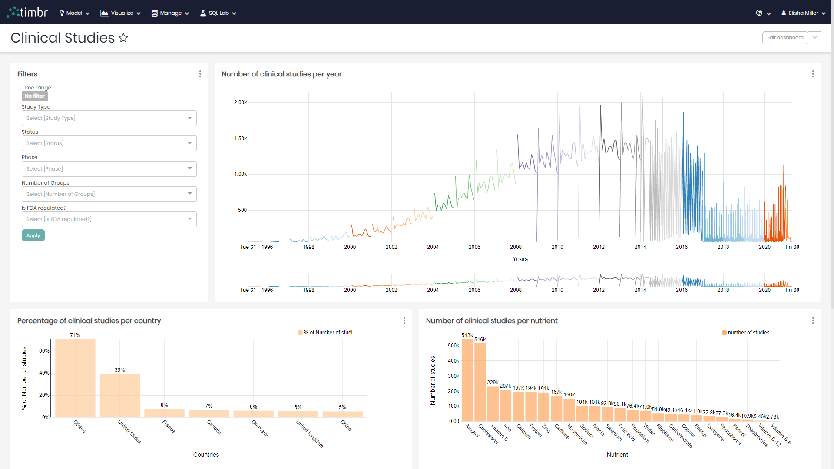Click the Elisha Miller user icon
Screen dimensions: 834x469
[783, 13]
